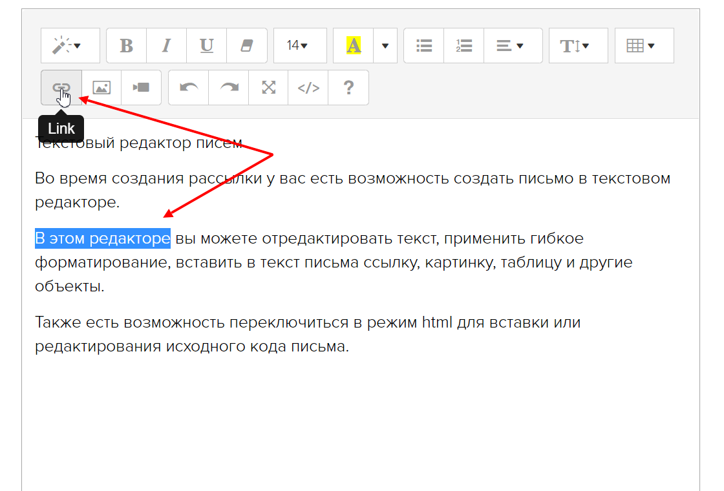Insert an unordered bullet list
This screenshot has height=491, width=724.
(424, 46)
